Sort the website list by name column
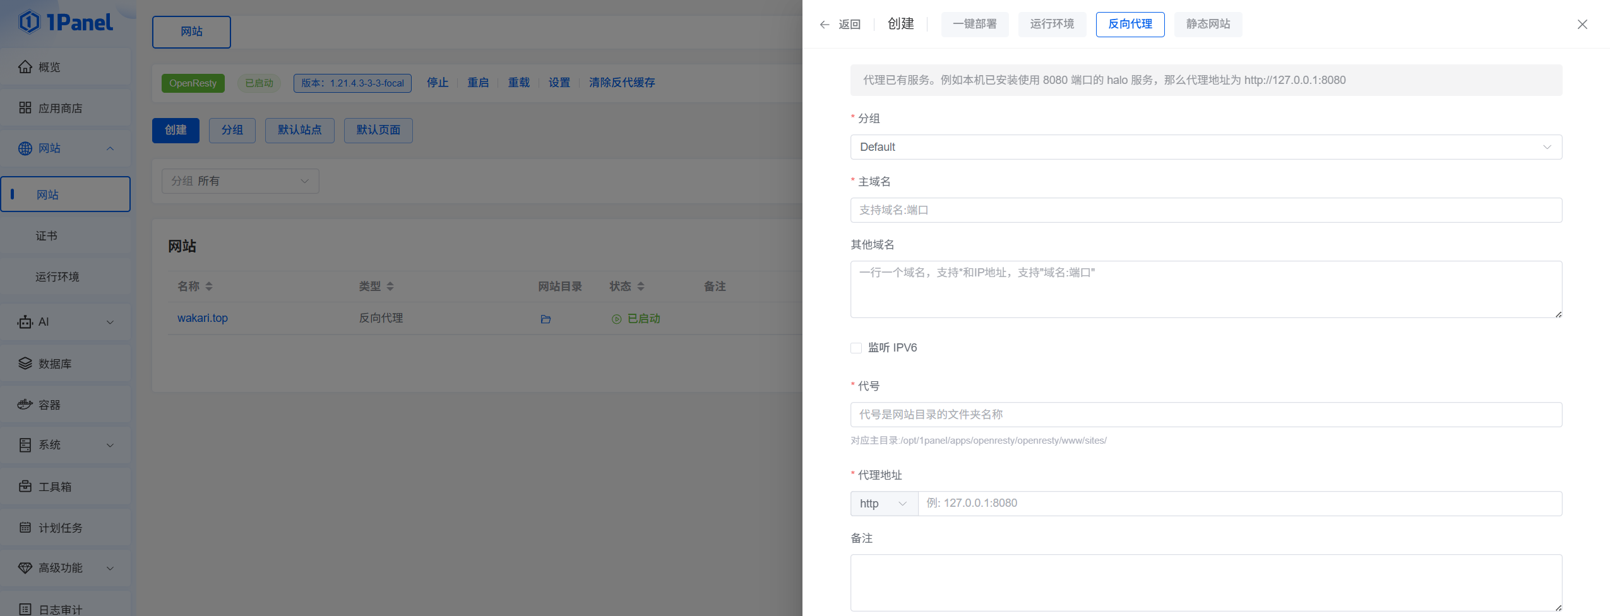Screen dimensions: 1610x616 coord(208,287)
